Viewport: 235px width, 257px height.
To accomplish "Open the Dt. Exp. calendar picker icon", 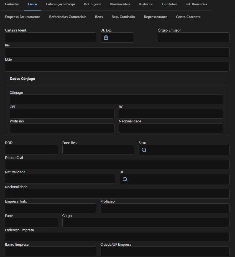I will click(x=106, y=38).
